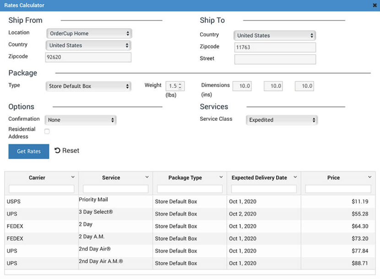Open Service column menu arrow

pyautogui.click(x=147, y=177)
